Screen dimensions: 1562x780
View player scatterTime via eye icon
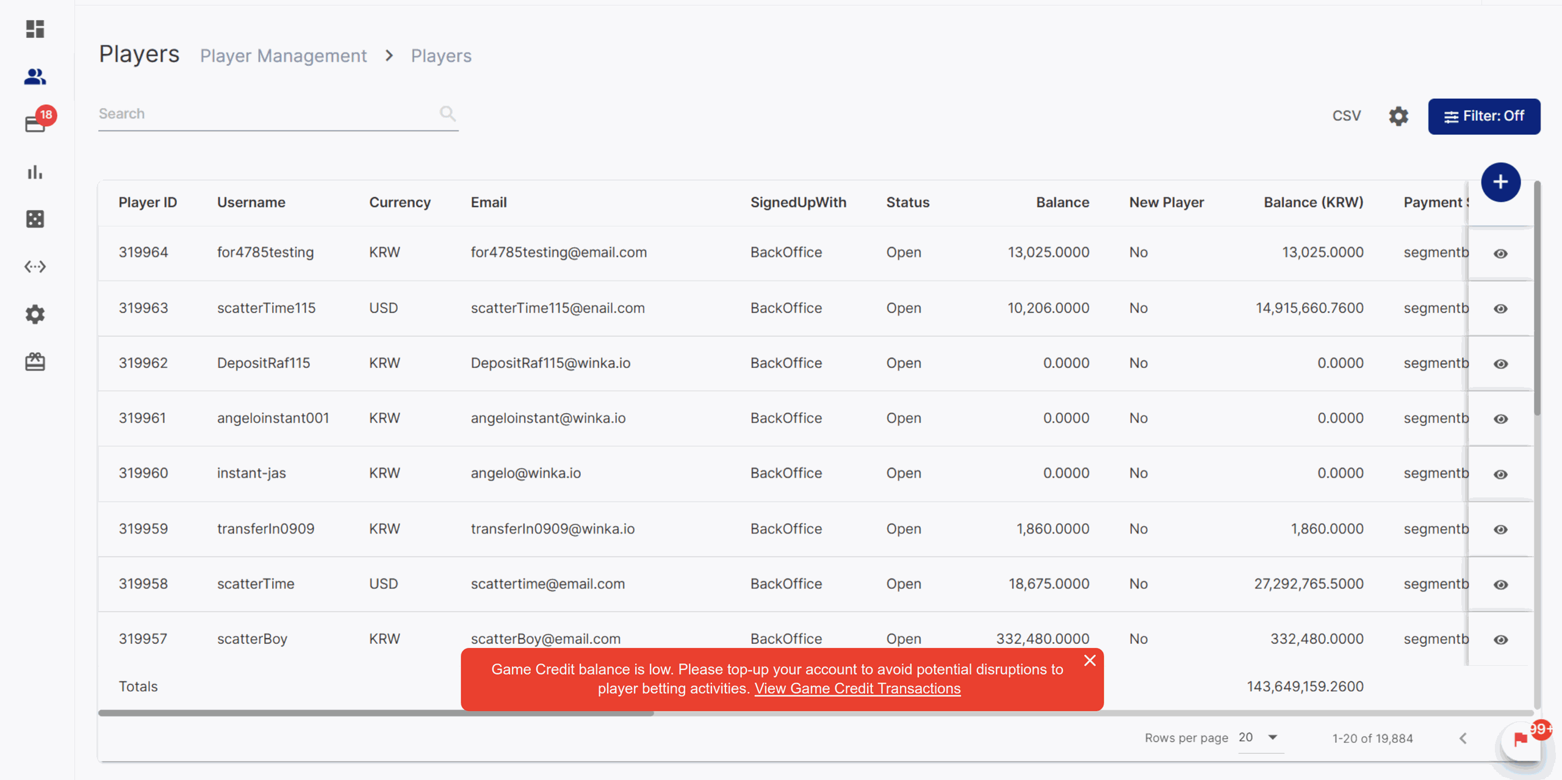pos(1501,585)
